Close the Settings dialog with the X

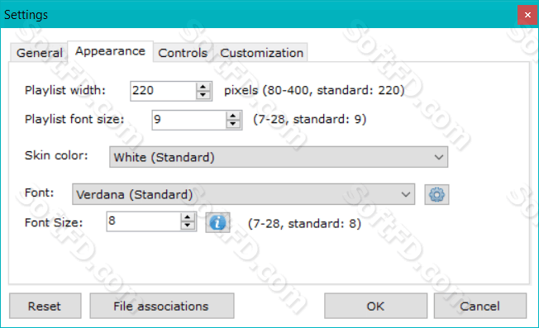pos(527,15)
